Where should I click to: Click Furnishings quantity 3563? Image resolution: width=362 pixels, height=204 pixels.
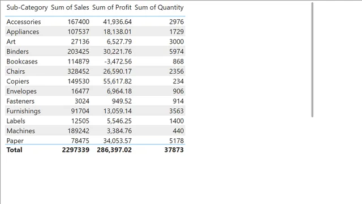176,111
